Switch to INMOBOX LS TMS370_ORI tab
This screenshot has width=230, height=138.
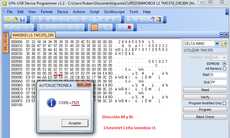[x=34, y=35]
